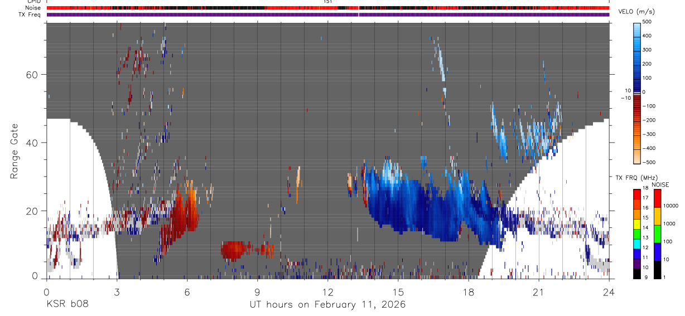Click the red-black noise strip above the plot
Screen dimensions: 685x316
328,8
